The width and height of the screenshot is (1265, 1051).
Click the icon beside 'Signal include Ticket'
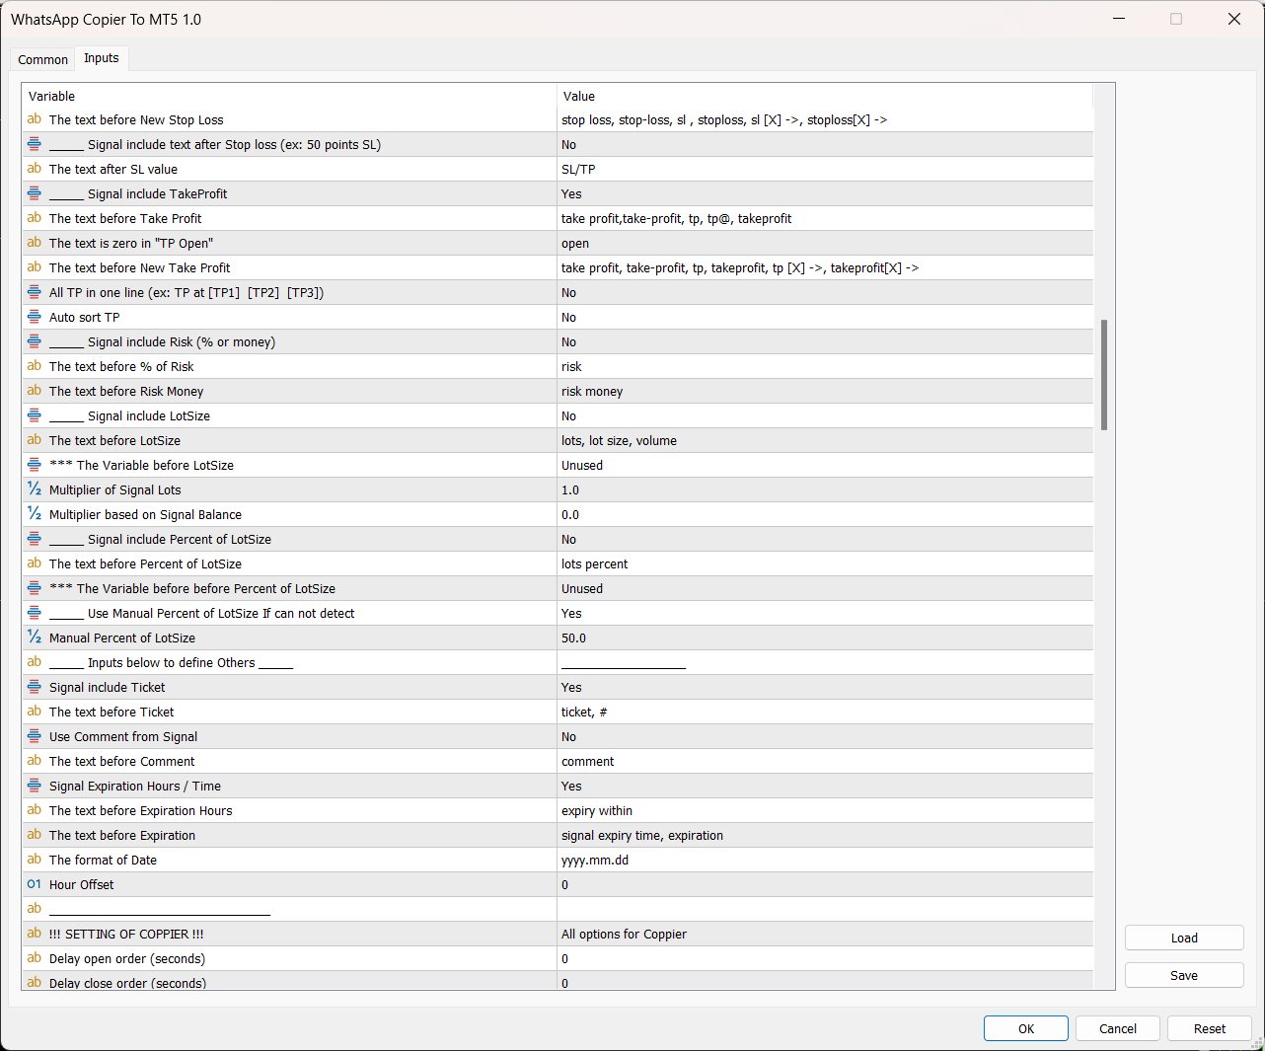pyautogui.click(x=35, y=687)
